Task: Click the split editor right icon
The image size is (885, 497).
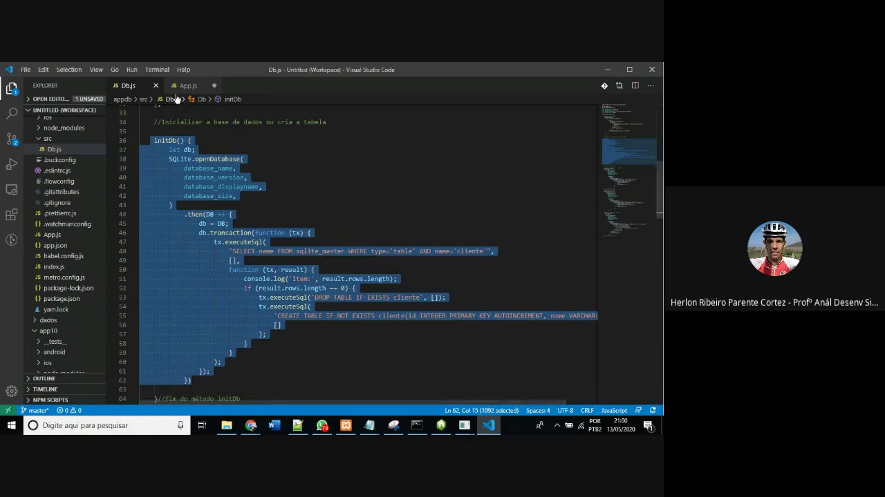Action: (x=635, y=86)
